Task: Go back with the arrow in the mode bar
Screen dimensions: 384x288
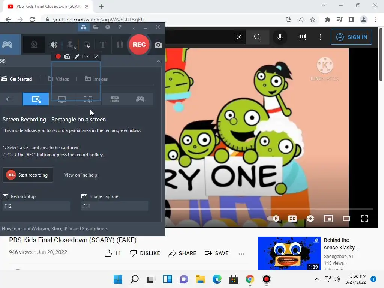Action: pos(10,99)
